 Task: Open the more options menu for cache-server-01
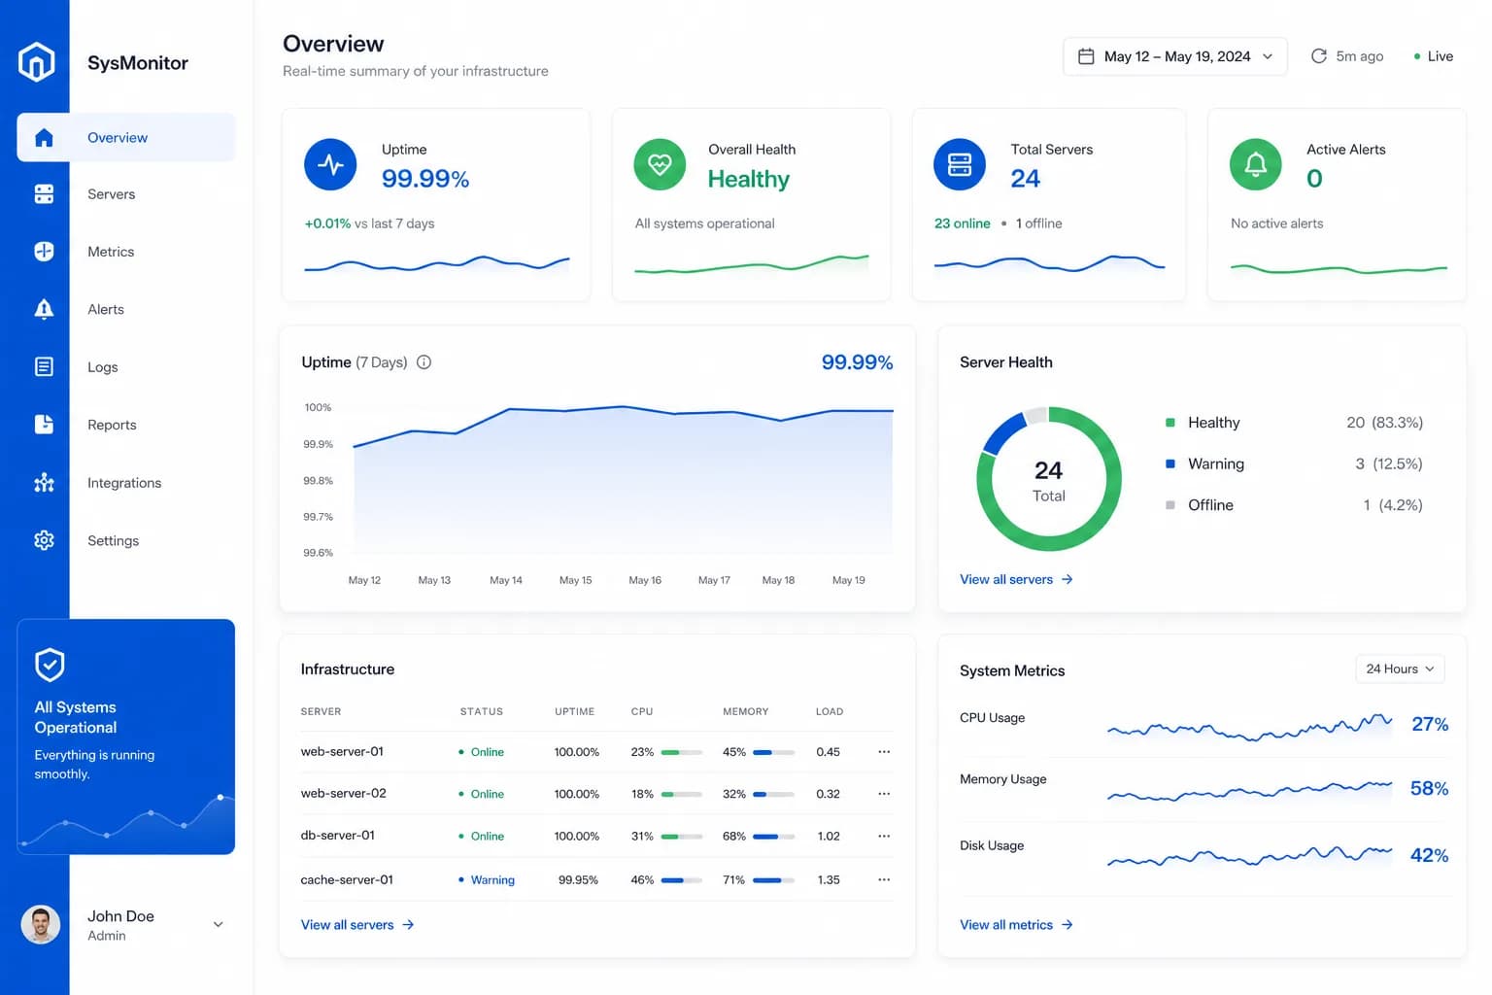pos(884,880)
